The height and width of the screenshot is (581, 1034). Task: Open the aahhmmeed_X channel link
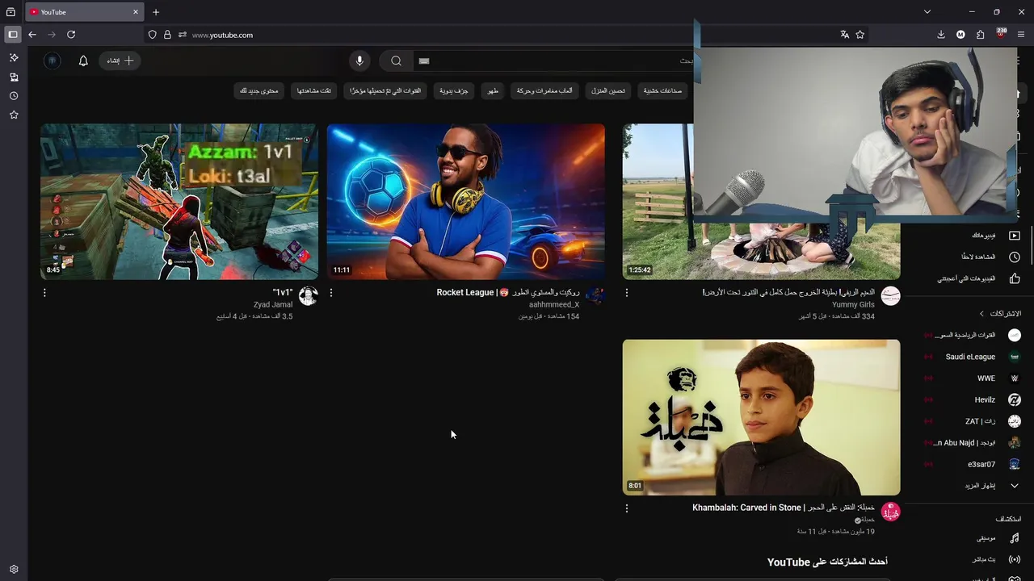tap(554, 305)
